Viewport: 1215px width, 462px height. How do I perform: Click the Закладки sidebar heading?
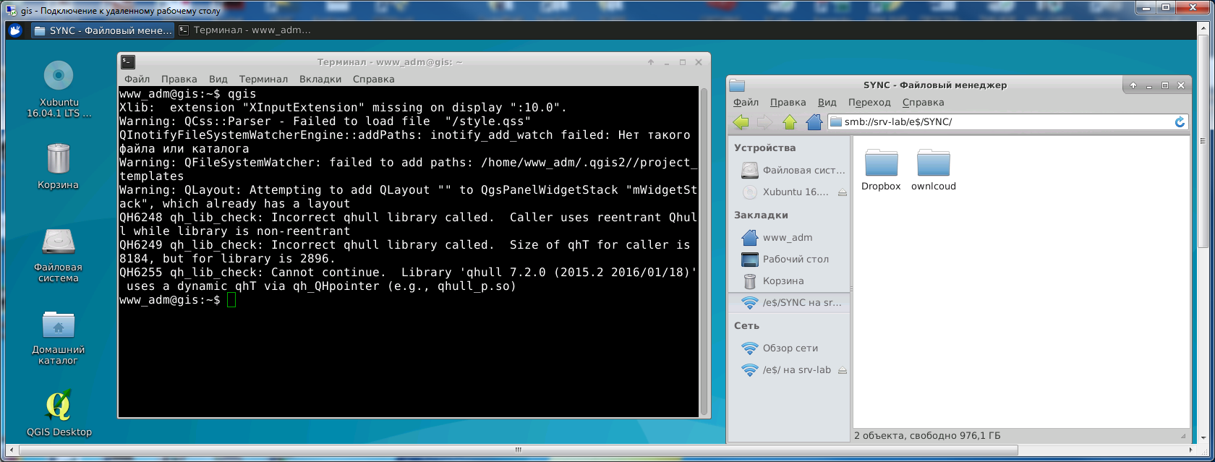click(x=761, y=215)
